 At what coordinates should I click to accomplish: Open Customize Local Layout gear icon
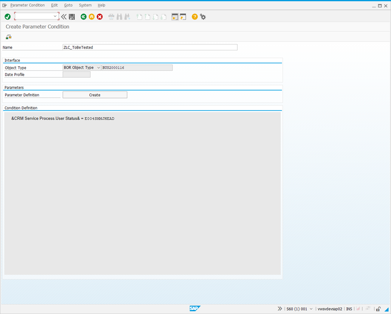pyautogui.click(x=203, y=17)
